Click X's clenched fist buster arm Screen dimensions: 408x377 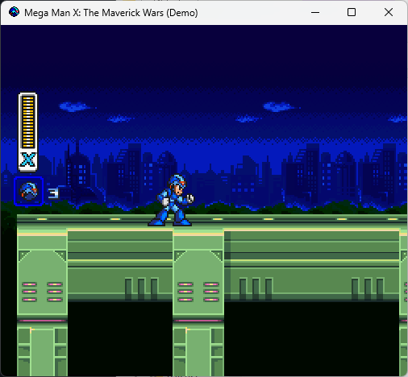click(x=190, y=198)
